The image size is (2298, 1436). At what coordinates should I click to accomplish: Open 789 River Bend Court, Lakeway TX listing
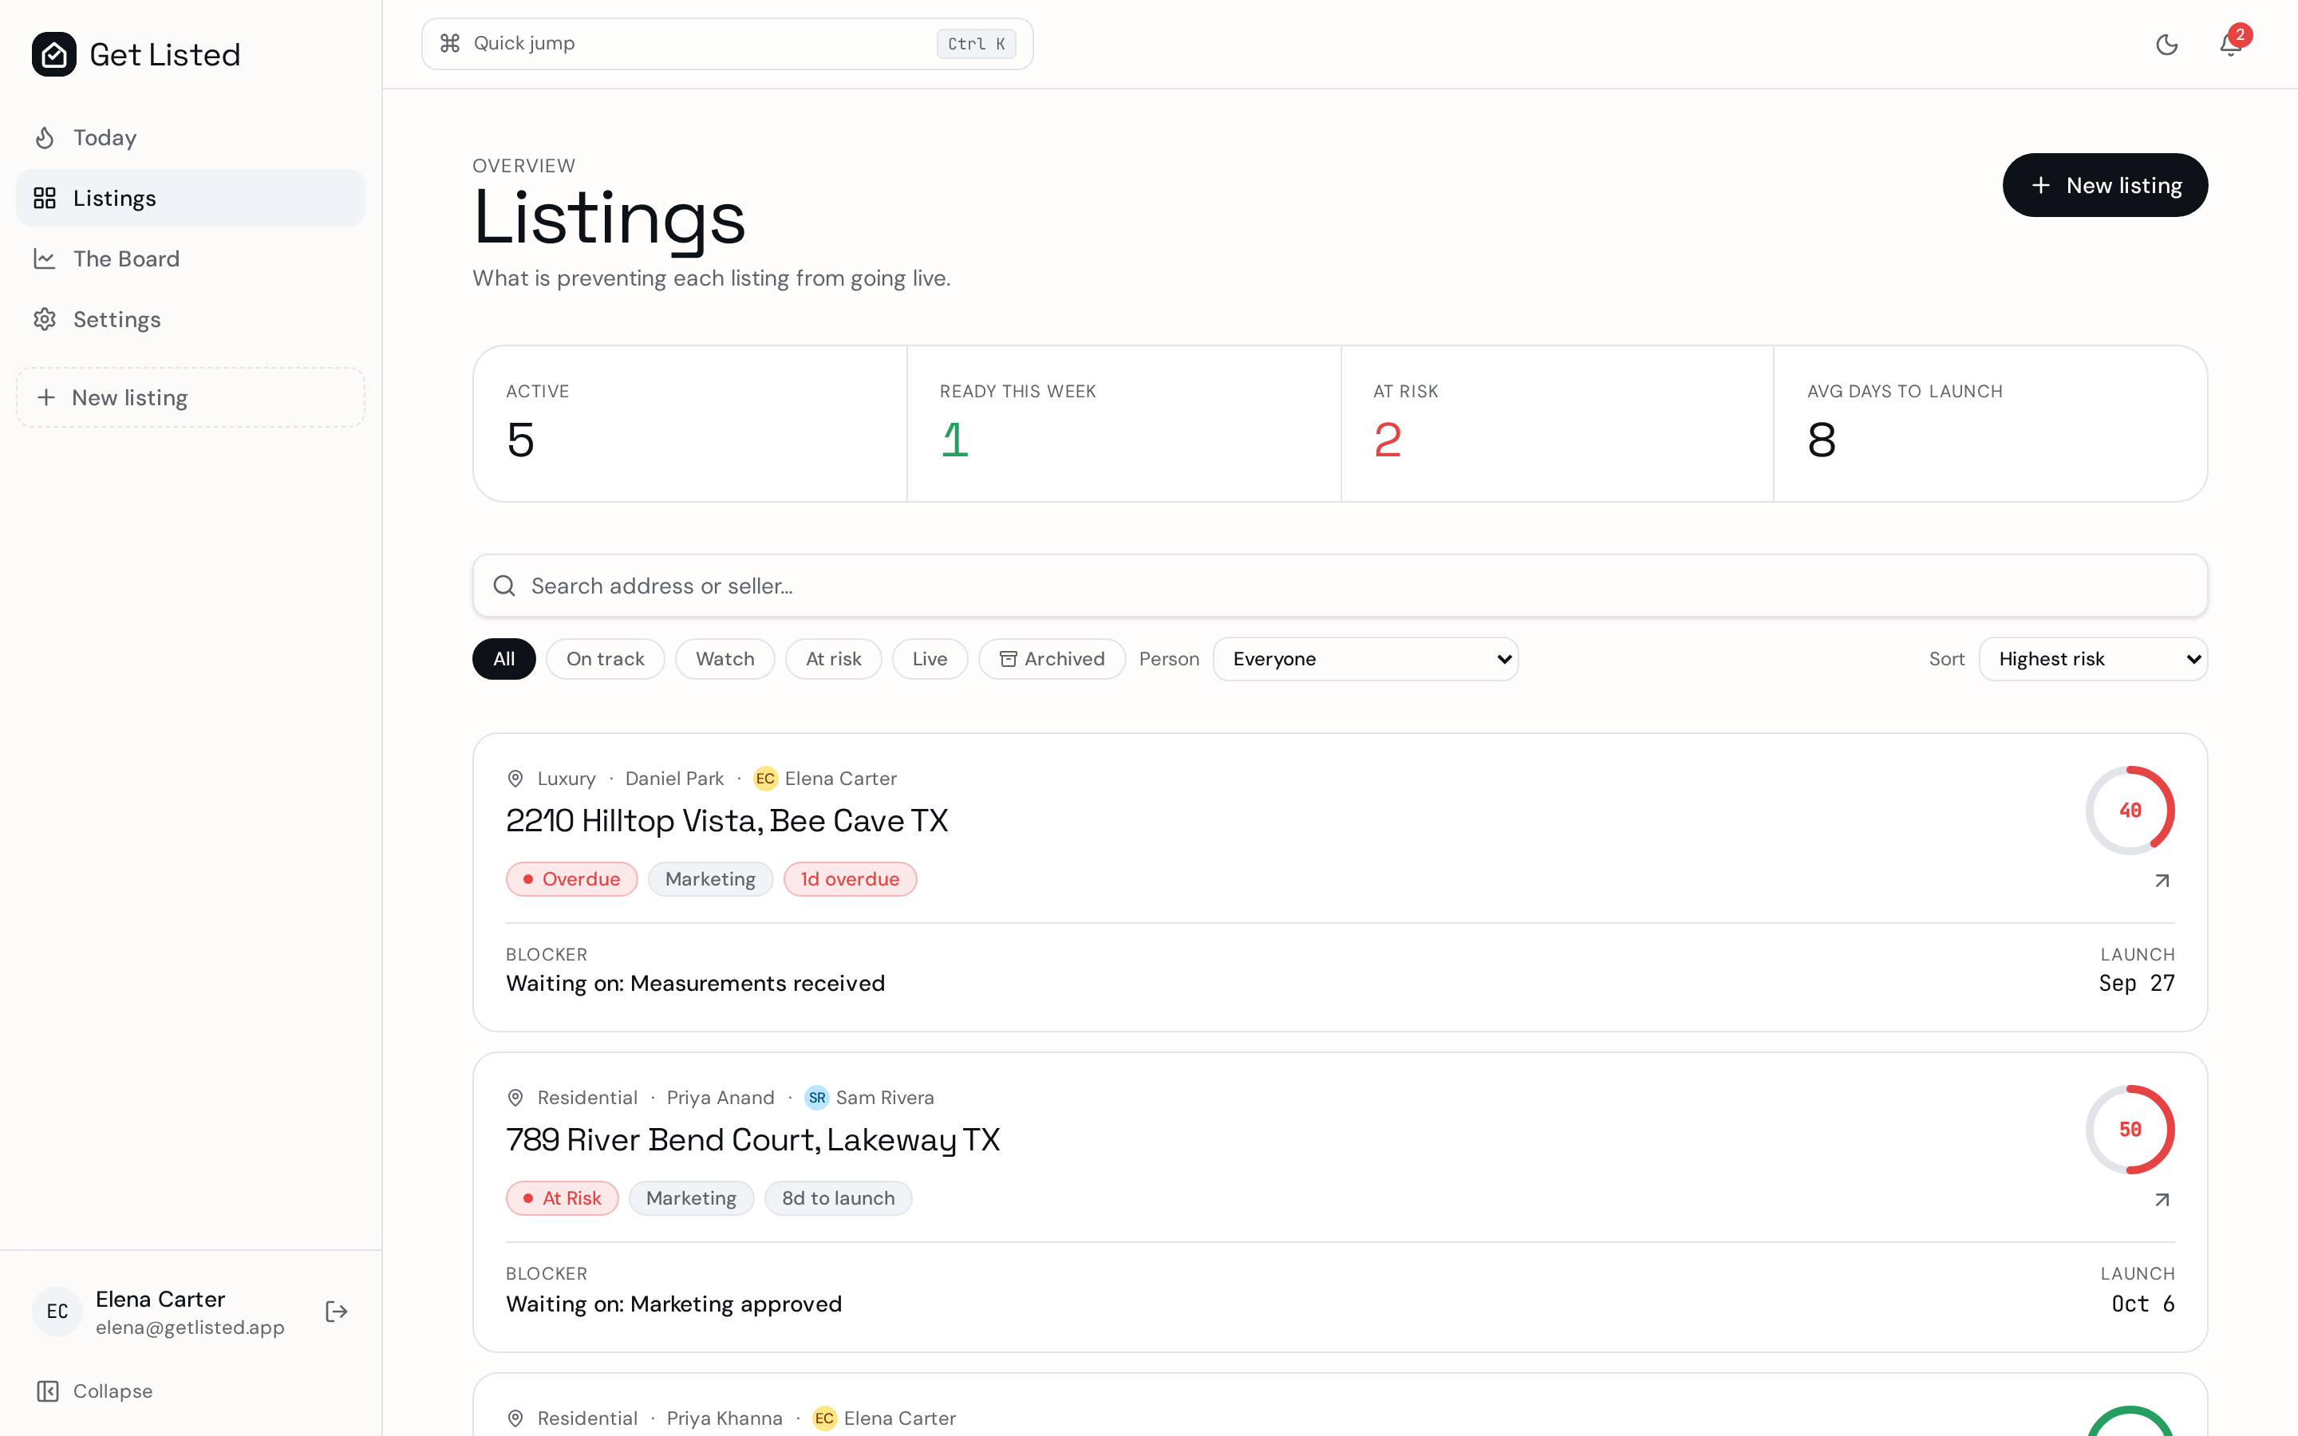pyautogui.click(x=753, y=1140)
